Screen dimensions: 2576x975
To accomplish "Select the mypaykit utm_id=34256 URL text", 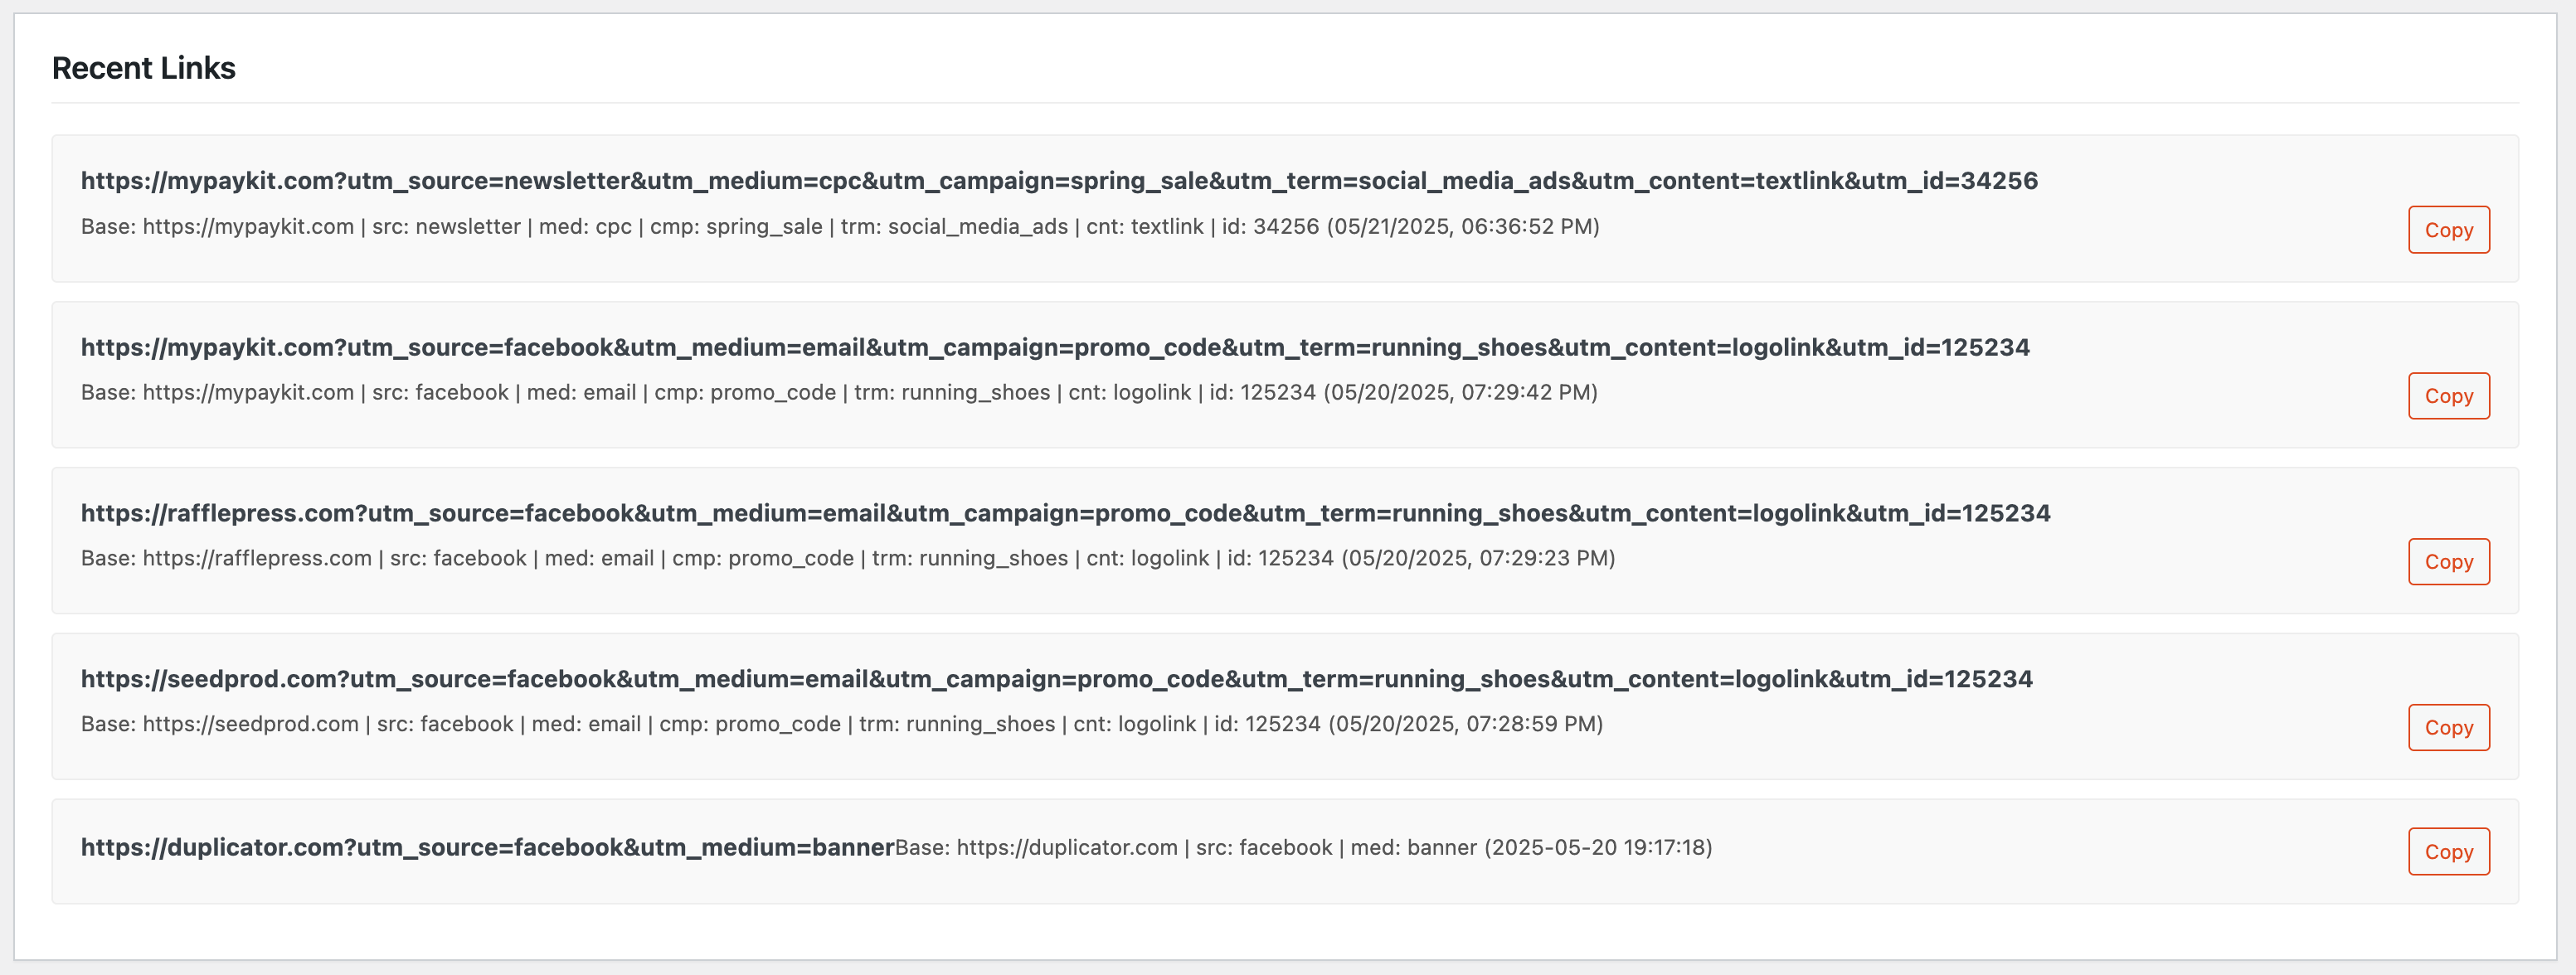I will [x=1059, y=181].
